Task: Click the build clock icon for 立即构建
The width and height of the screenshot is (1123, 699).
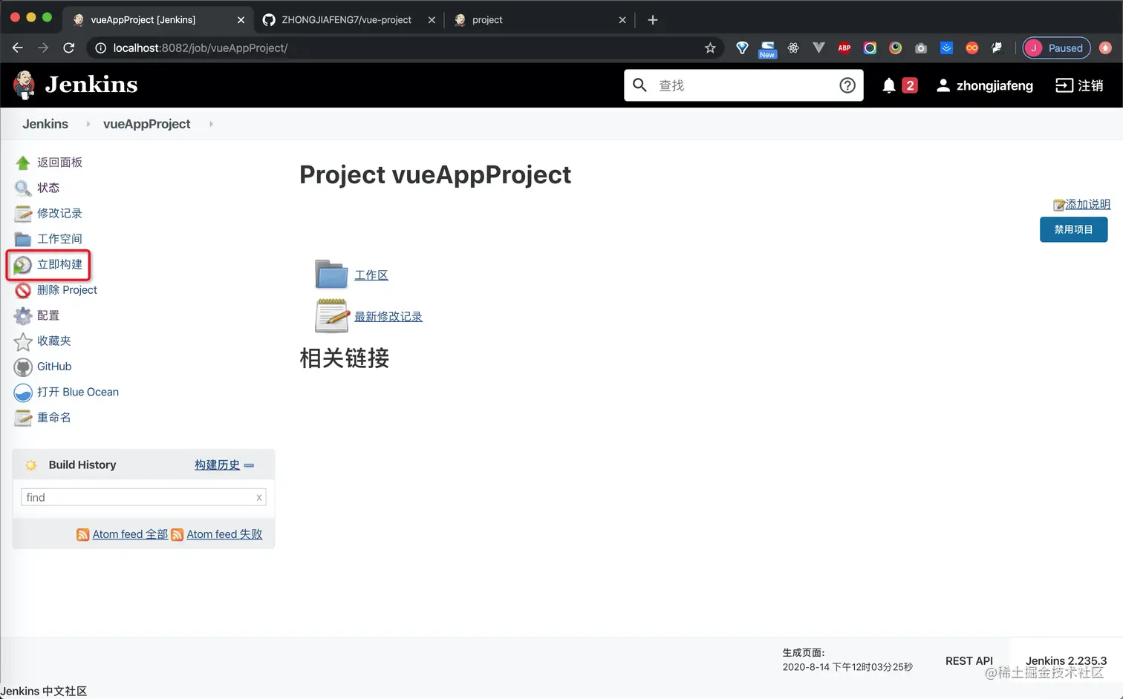Action: click(23, 265)
